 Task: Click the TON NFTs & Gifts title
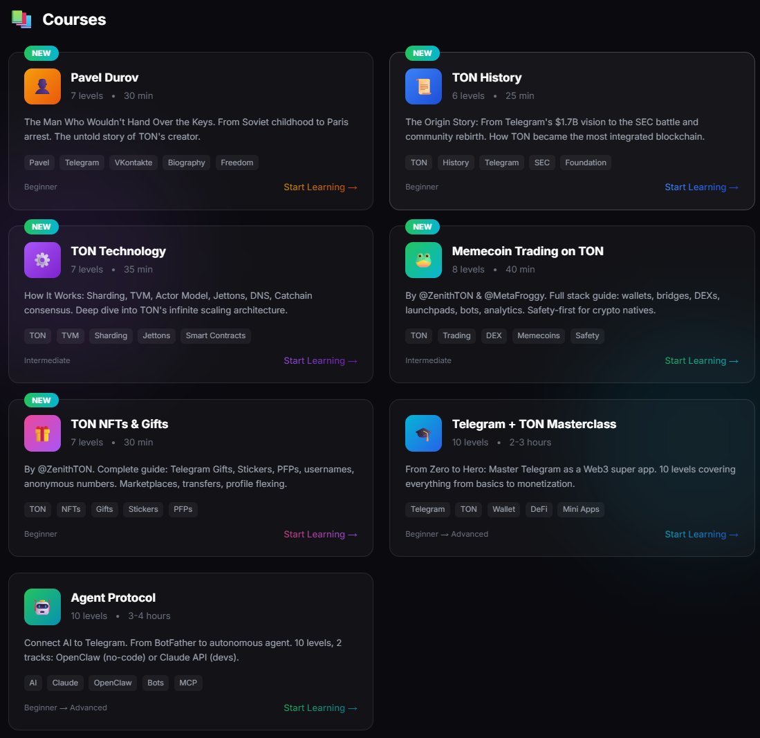[119, 424]
